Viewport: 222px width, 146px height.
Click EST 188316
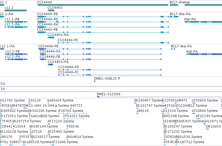[142, 111]
